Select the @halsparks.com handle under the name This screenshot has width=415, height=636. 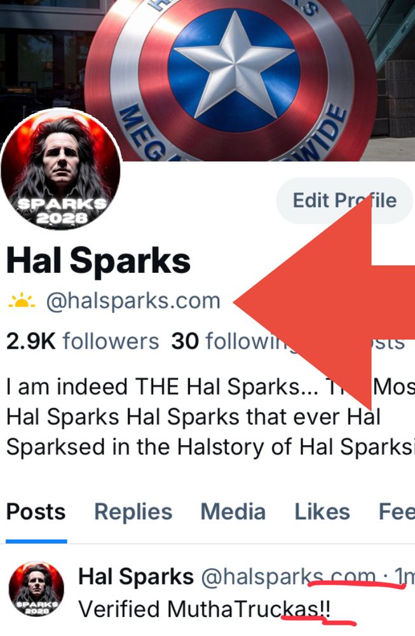(133, 301)
